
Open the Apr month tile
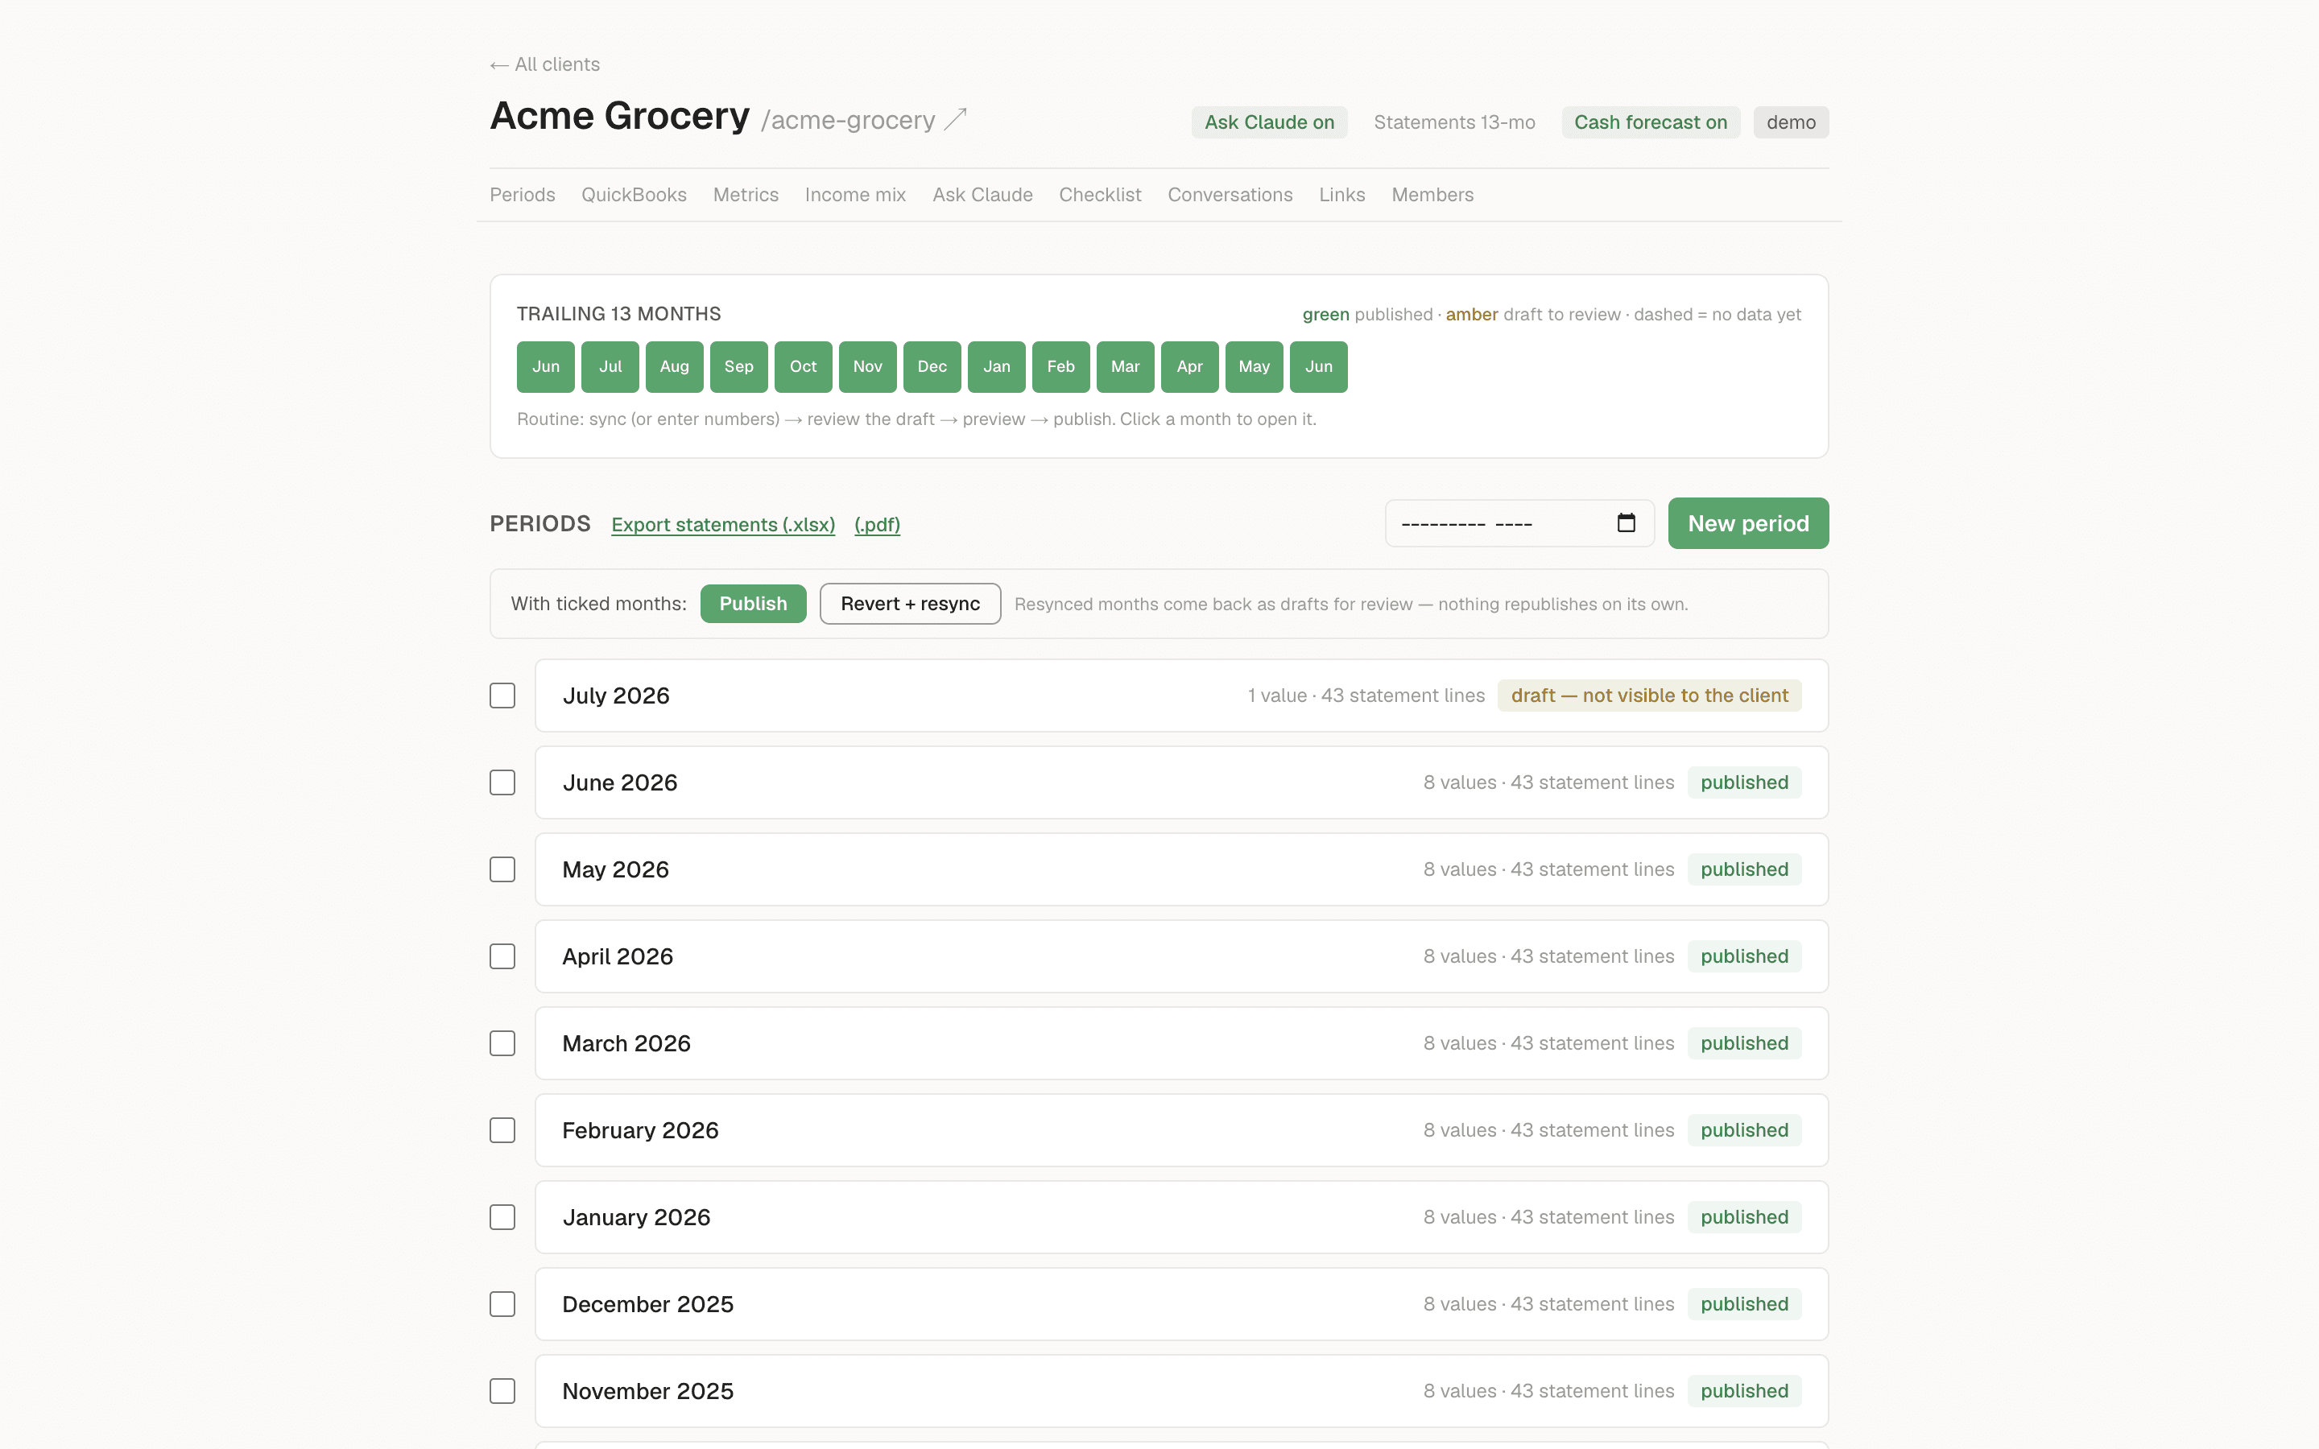[1189, 367]
